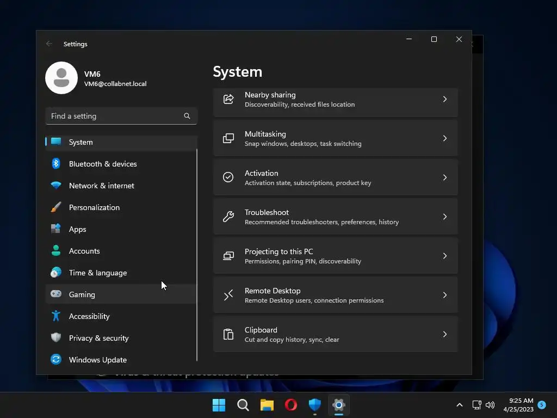Expand Clipboard chevron arrow
The width and height of the screenshot is (557, 418).
(x=445, y=334)
